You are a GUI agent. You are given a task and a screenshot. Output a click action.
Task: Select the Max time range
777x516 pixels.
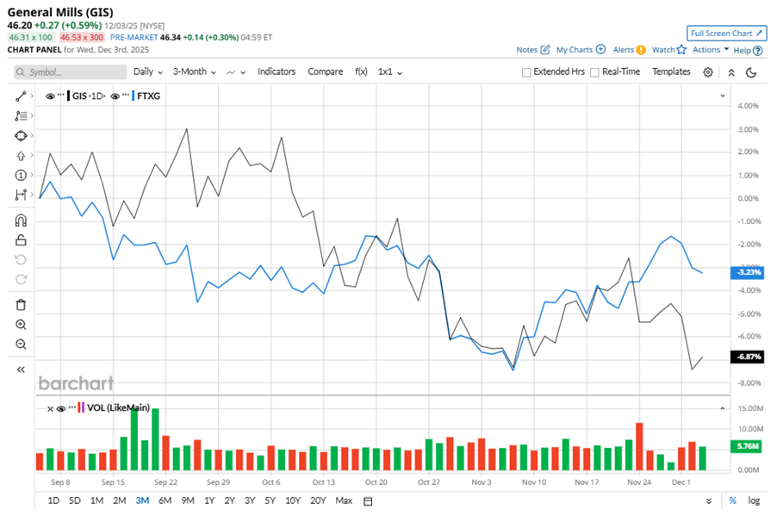[x=344, y=500]
